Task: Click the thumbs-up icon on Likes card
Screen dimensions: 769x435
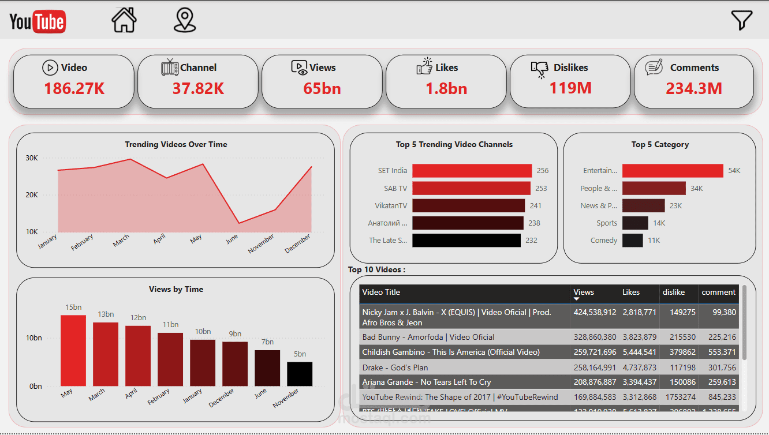Action: [x=424, y=66]
